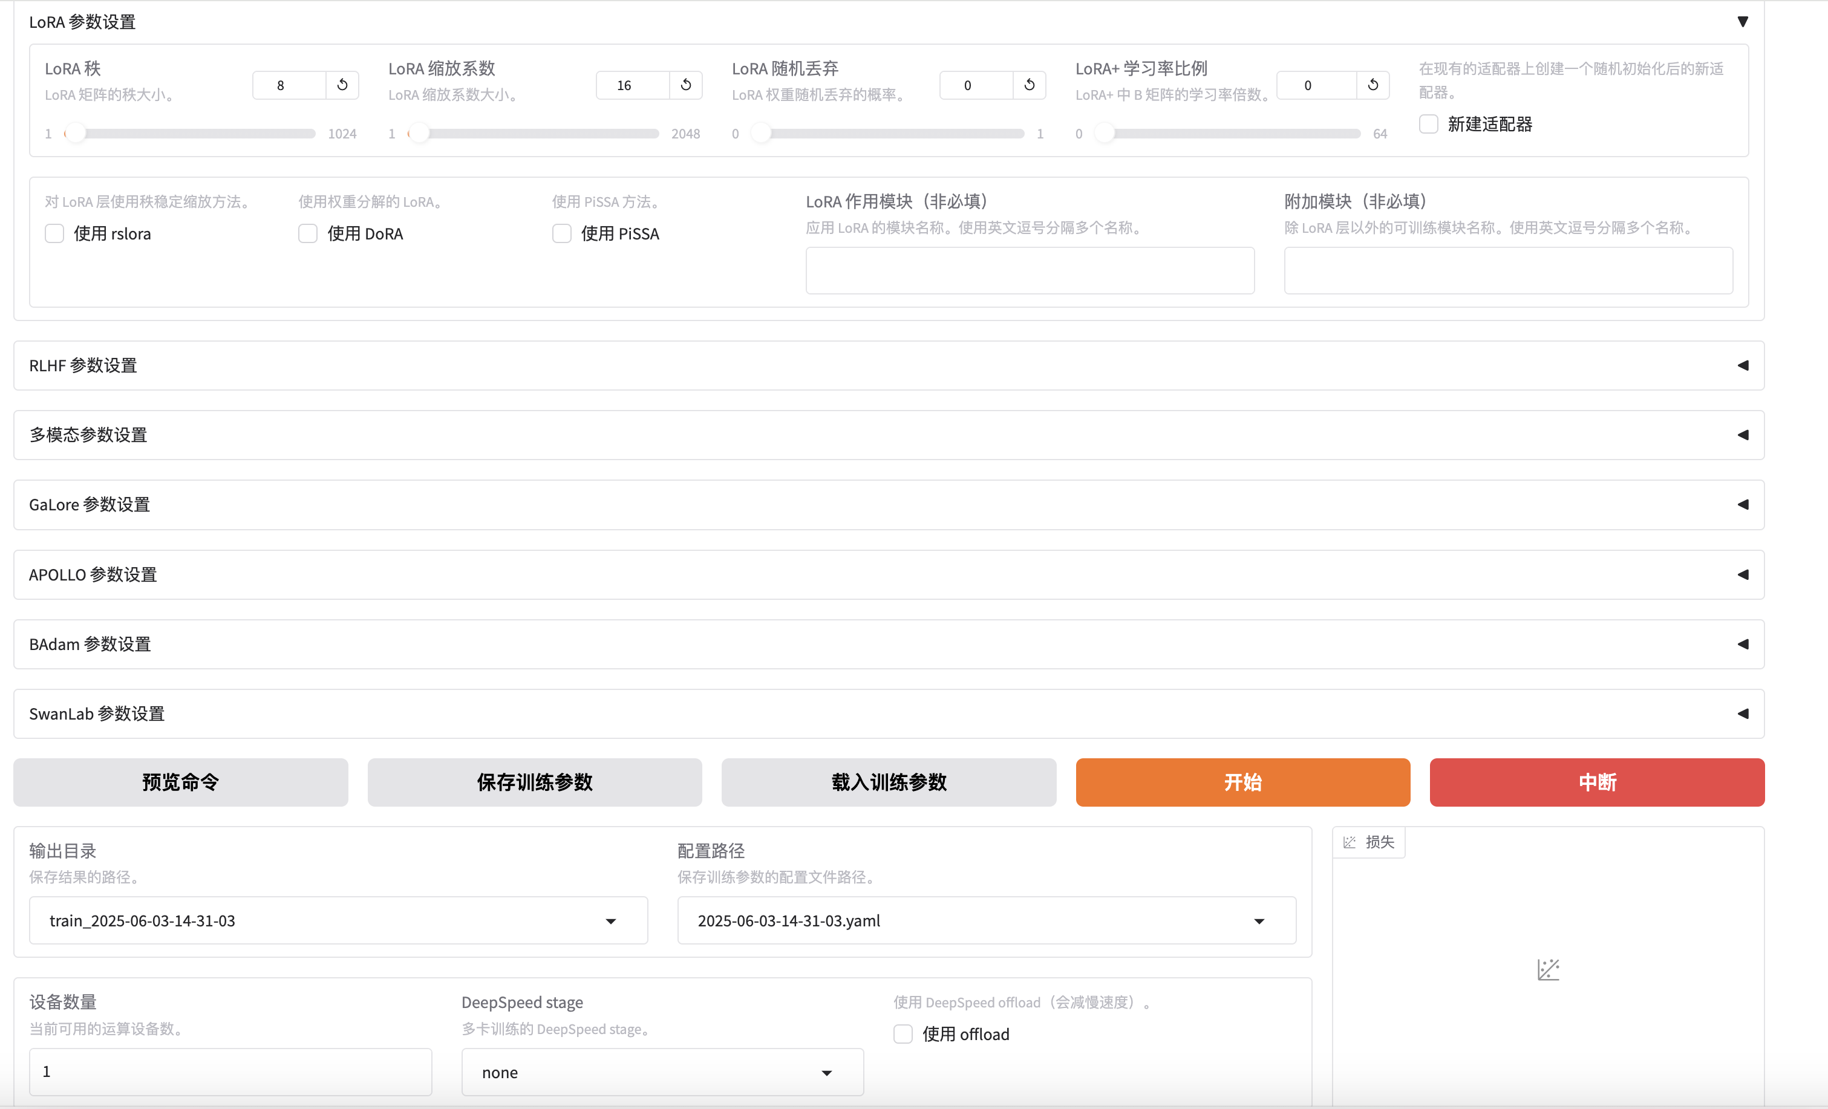The height and width of the screenshot is (1109, 1828).
Task: Reset the LoRA 缩放系数 value
Action: coord(685,85)
